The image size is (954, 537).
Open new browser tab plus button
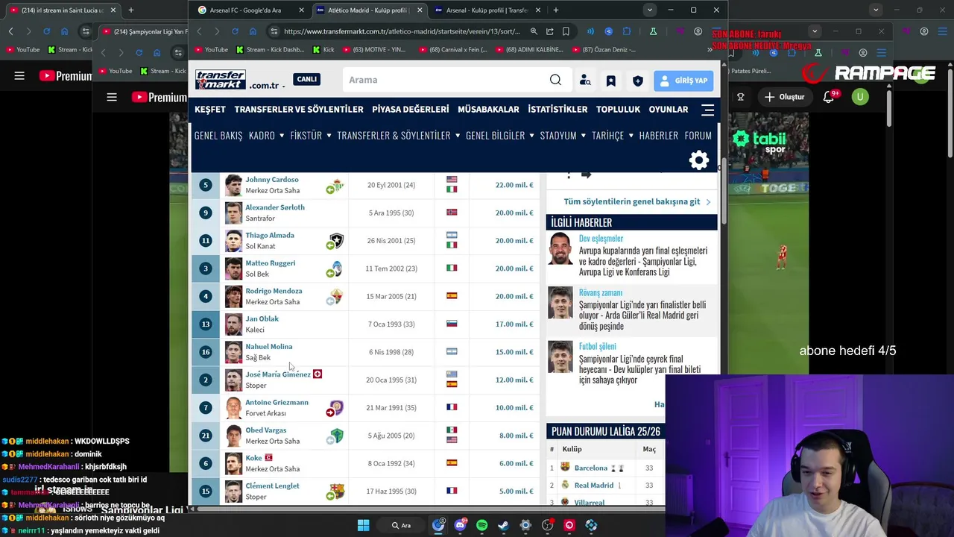pyautogui.click(x=556, y=10)
